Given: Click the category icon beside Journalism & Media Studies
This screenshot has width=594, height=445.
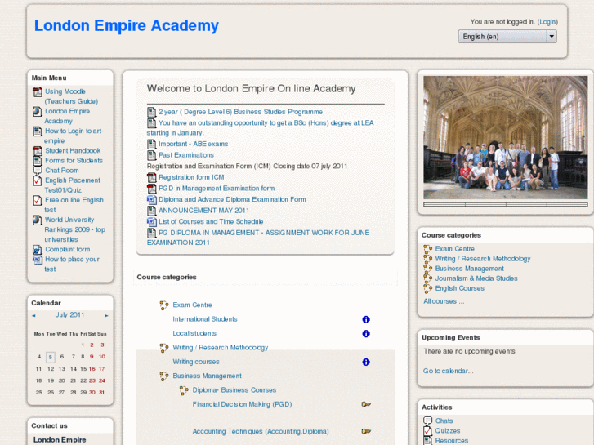Looking at the screenshot, I should tap(428, 278).
